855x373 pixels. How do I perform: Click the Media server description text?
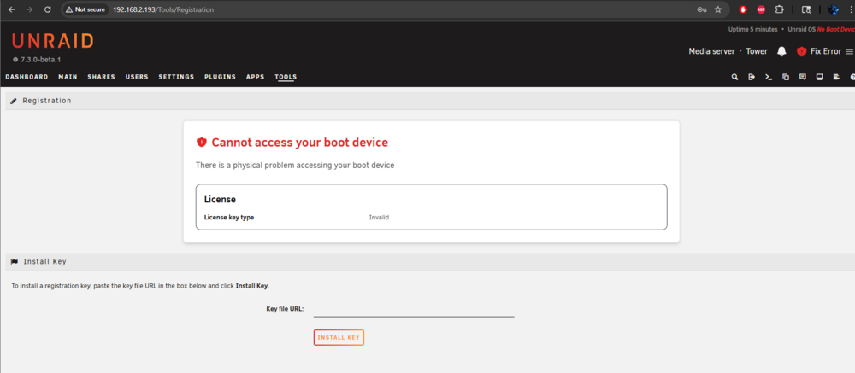pos(711,51)
